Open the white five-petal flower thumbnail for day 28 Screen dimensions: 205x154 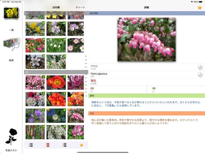click(35, 62)
